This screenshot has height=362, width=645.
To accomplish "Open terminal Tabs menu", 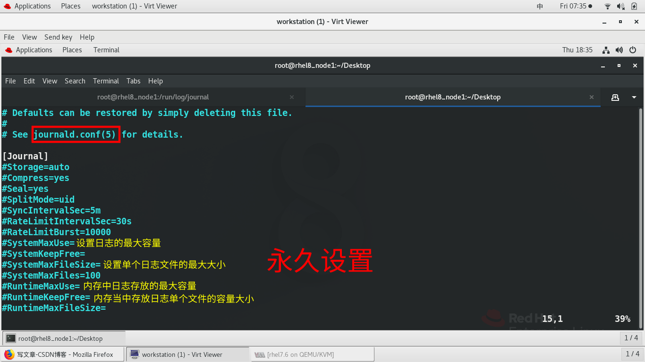I will coord(134,81).
